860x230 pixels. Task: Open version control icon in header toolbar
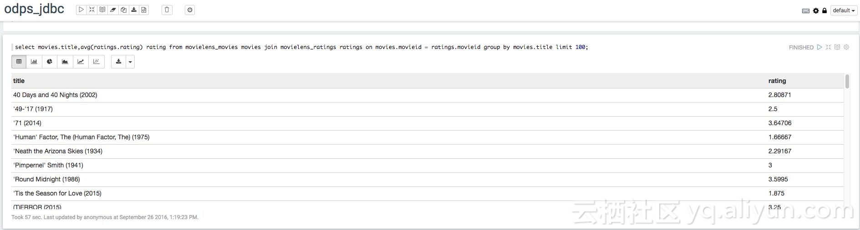point(144,10)
